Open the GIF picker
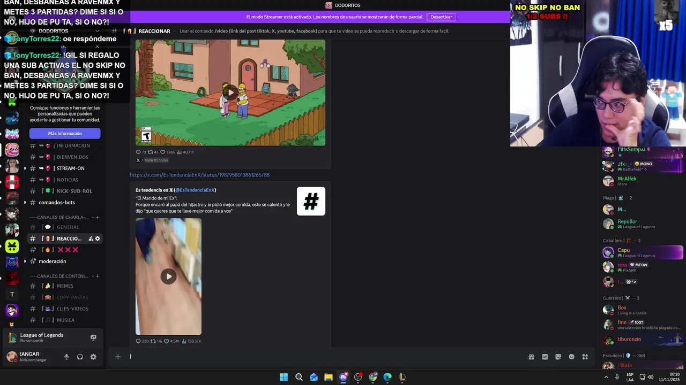 coord(545,357)
